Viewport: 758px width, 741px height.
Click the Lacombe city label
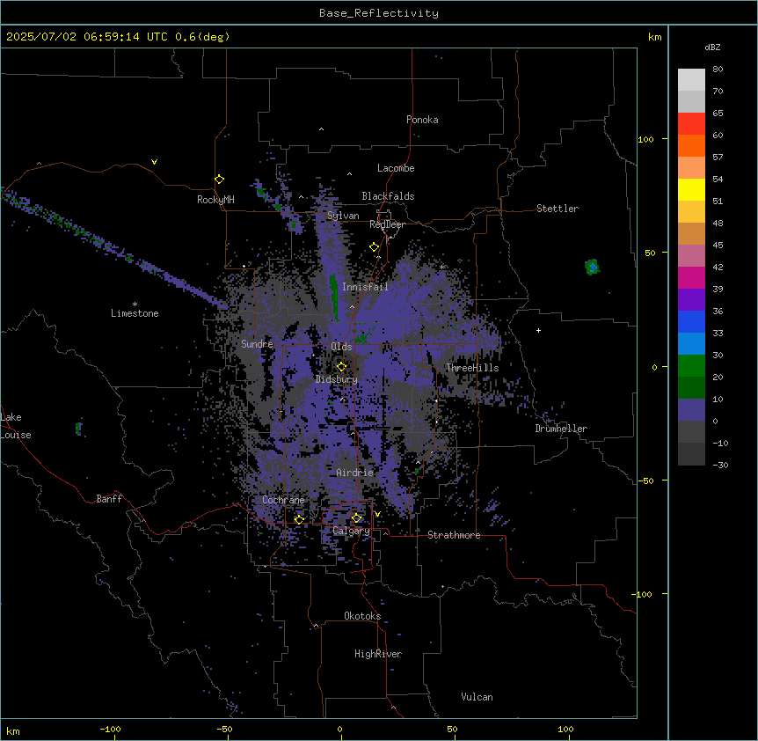[x=396, y=168]
